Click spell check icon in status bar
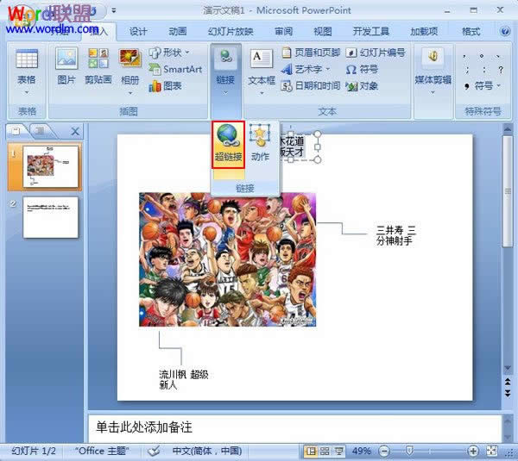The image size is (518, 461). (154, 451)
